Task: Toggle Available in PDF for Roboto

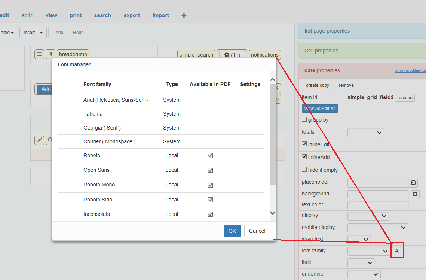Action: click(x=210, y=155)
